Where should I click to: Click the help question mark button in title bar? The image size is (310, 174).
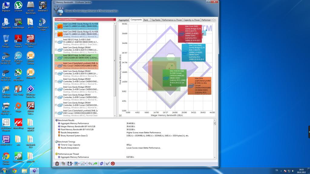point(208,2)
